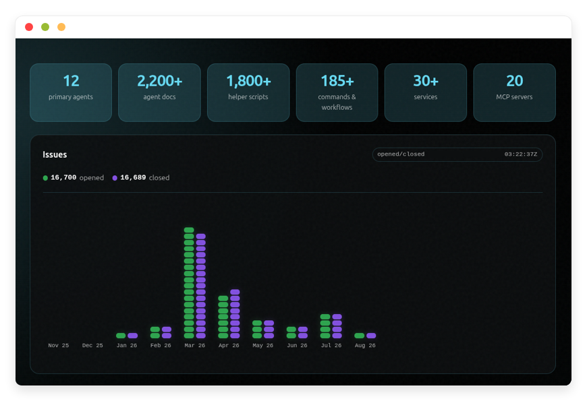
Task: Click the red window close dot
Action: coord(29,27)
